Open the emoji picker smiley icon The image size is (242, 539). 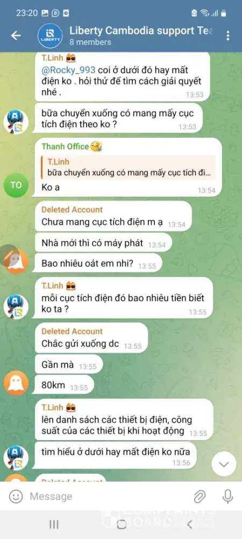click(x=16, y=496)
